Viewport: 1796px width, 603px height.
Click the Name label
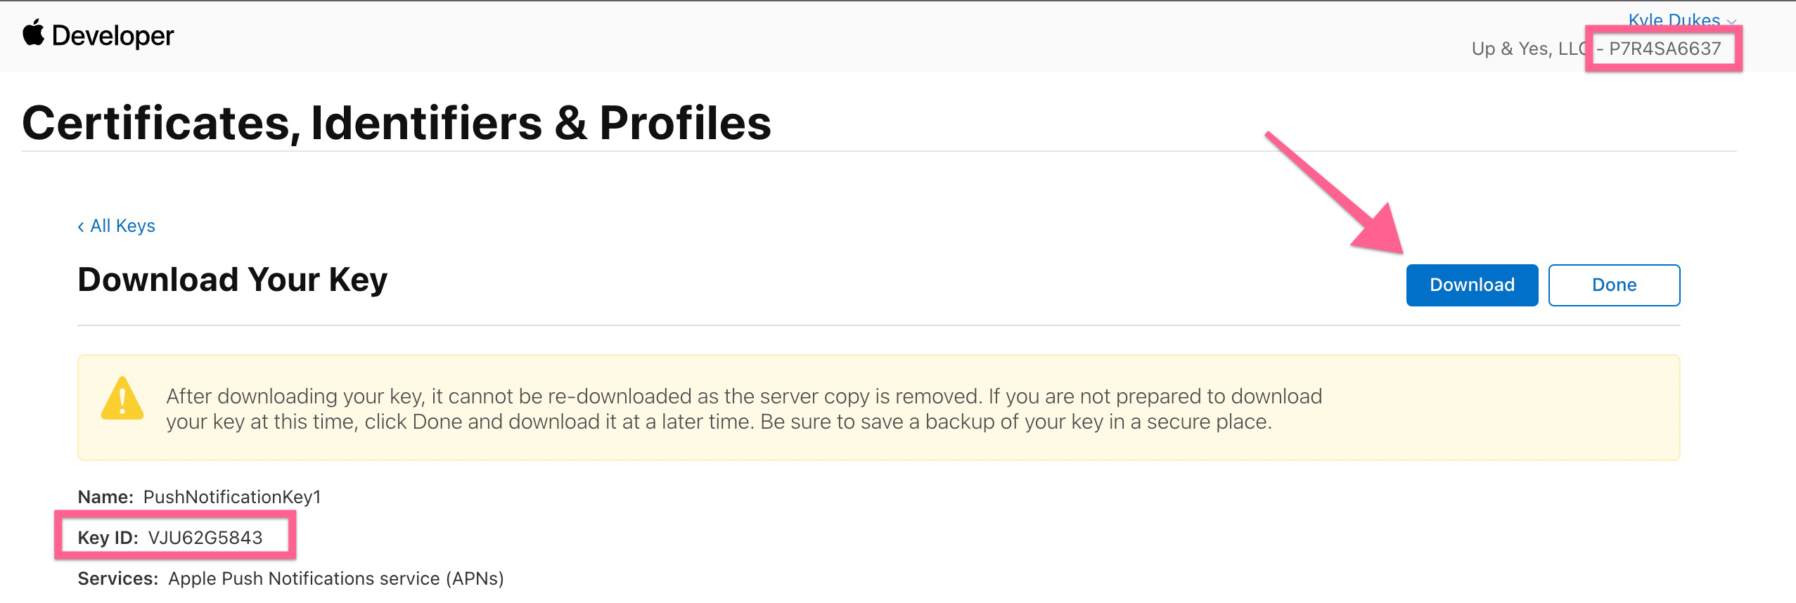[x=105, y=497]
